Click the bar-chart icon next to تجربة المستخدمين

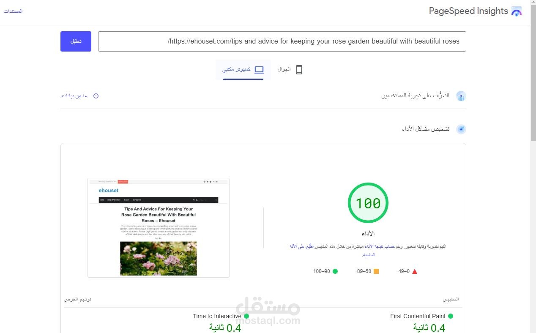(461, 96)
